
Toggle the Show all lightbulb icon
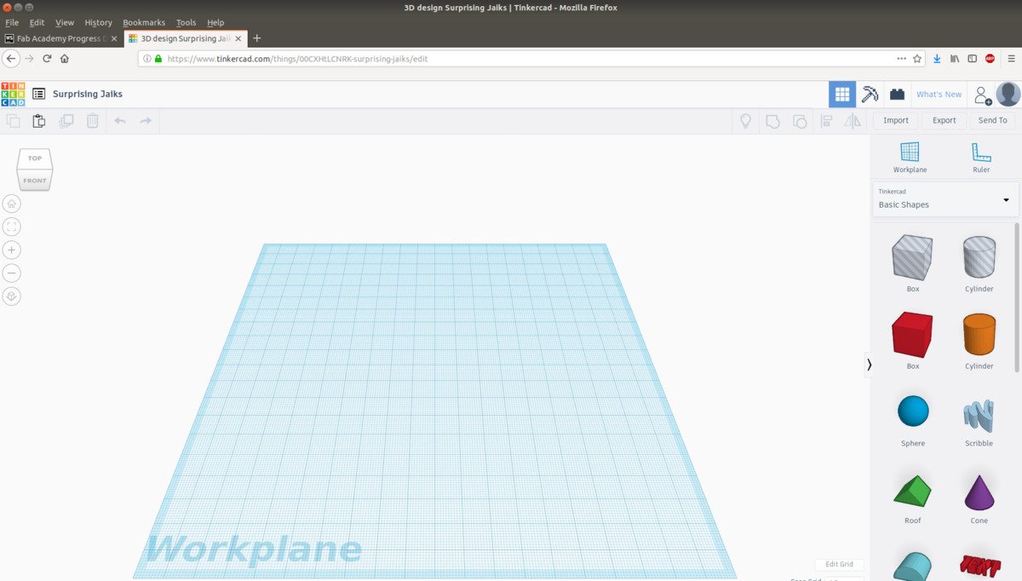(x=745, y=121)
